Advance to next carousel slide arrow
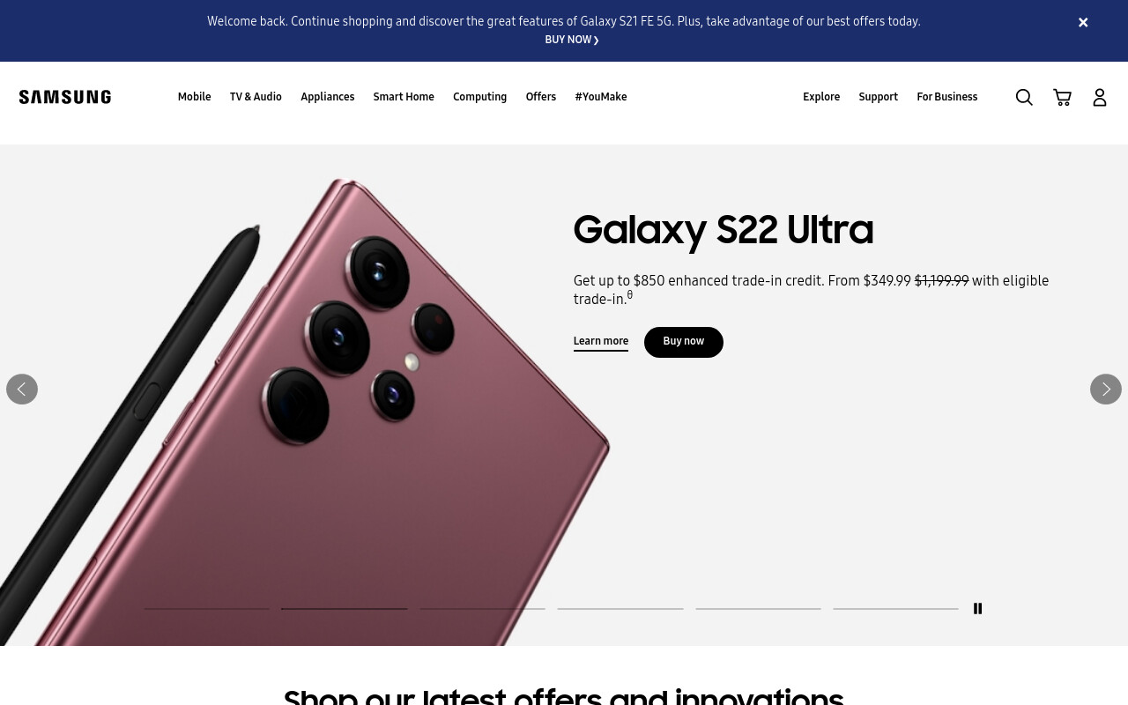1128x705 pixels. tap(1106, 389)
